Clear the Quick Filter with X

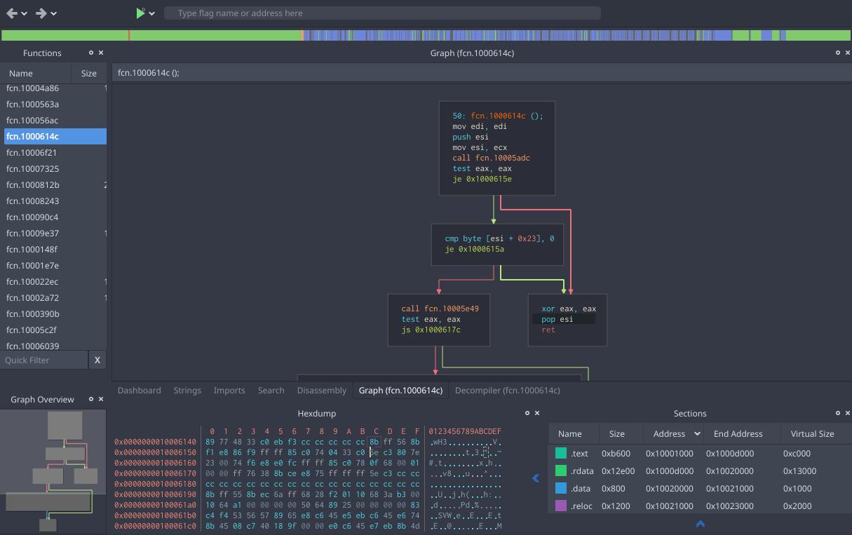[x=97, y=360]
